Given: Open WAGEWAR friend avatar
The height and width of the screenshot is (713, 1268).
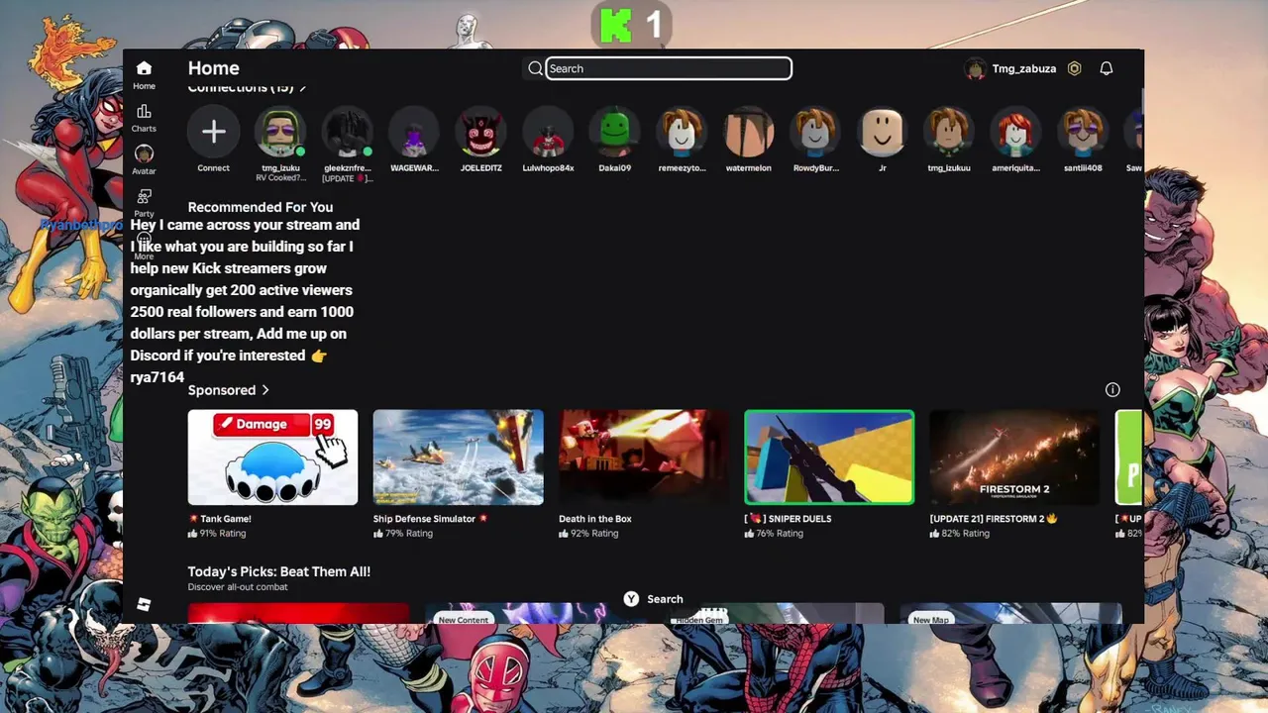Looking at the screenshot, I should 414,132.
